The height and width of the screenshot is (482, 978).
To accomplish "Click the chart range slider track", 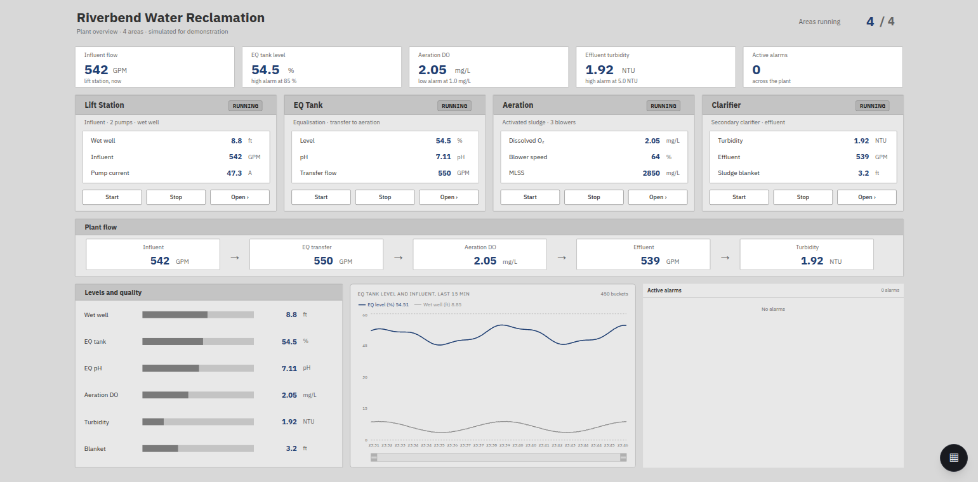I will coord(499,457).
